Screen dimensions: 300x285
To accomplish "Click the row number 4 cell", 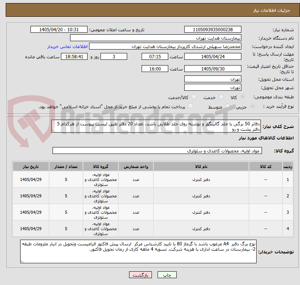I will pyautogui.click(x=288, y=229).
